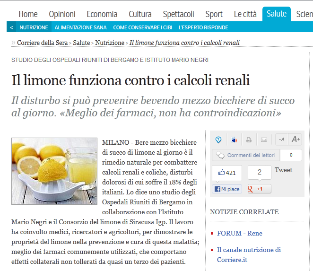
Task: Open the Opinioni section
Action: pos(62,14)
